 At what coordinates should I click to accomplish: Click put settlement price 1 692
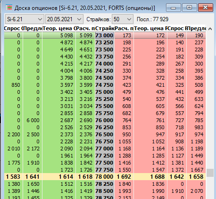[124, 177]
